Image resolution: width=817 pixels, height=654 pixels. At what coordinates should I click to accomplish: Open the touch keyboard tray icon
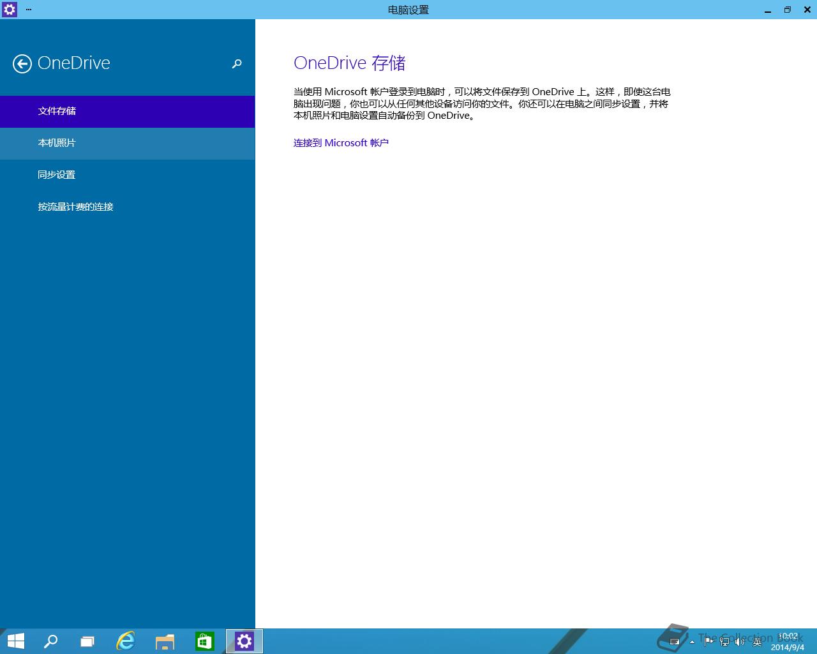(675, 642)
